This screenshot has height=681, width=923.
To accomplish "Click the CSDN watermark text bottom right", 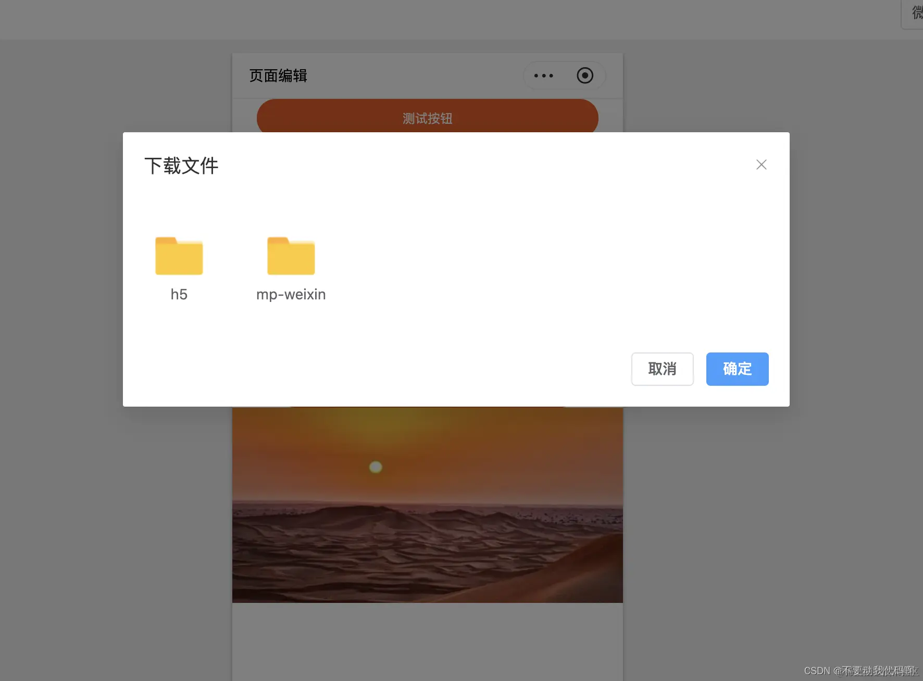I will click(854, 671).
